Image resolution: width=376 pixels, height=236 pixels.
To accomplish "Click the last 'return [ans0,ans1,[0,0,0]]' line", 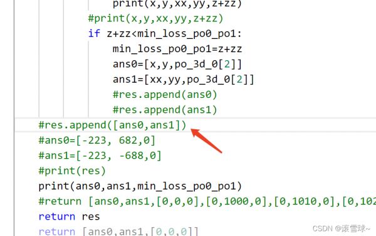I will point(118,232).
